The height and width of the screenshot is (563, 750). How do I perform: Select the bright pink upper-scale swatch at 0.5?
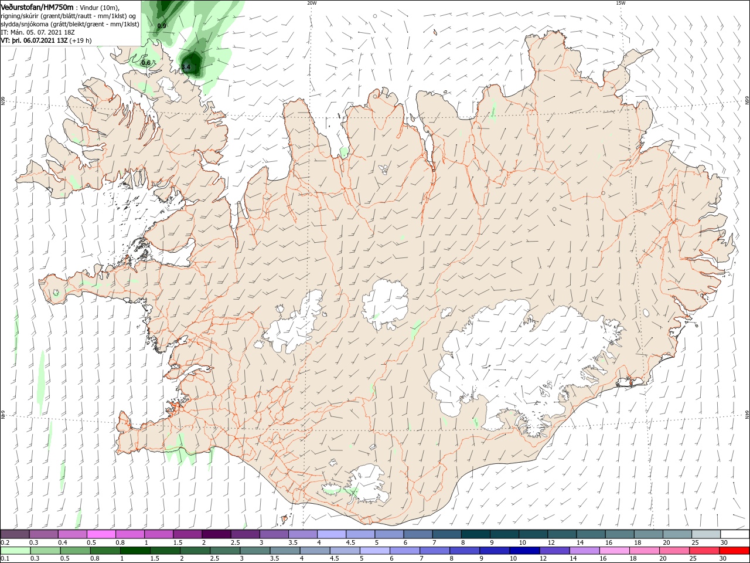click(x=101, y=534)
